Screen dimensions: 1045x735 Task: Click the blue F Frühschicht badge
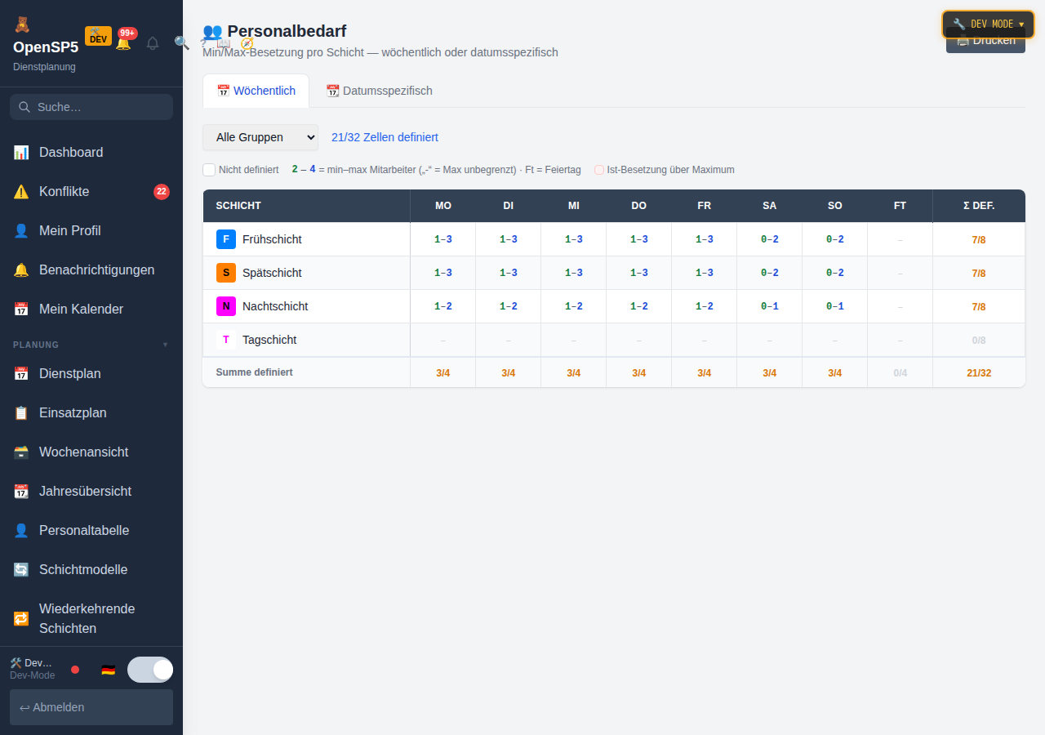[226, 239]
